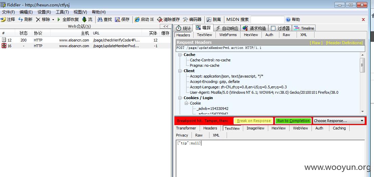Click clear cache (清除缓存) icon

[x=159, y=20]
